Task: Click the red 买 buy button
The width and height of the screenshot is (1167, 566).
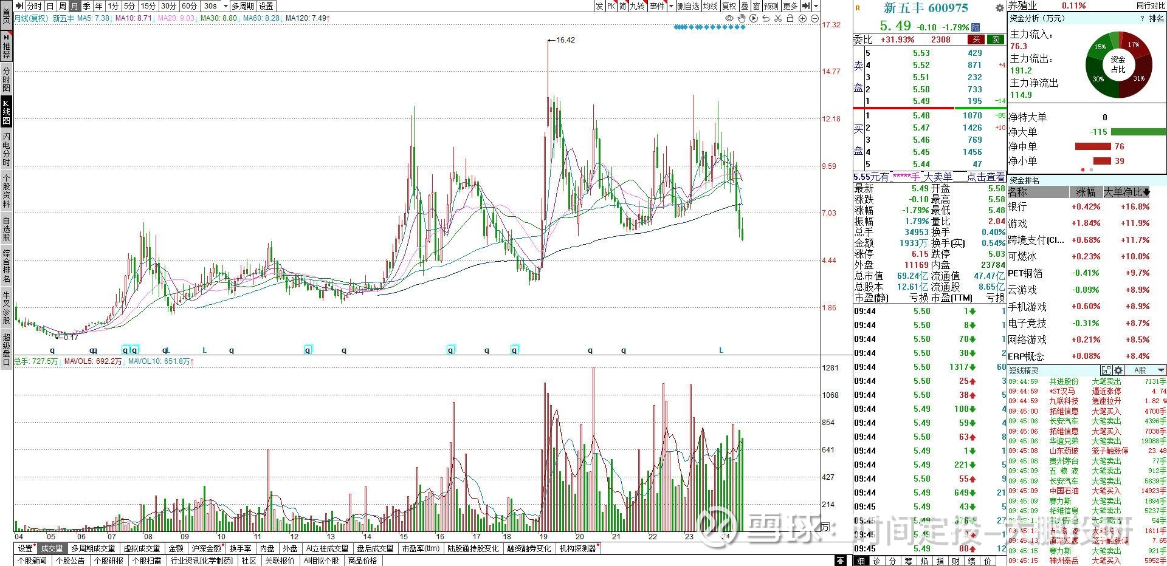Action: (x=976, y=39)
